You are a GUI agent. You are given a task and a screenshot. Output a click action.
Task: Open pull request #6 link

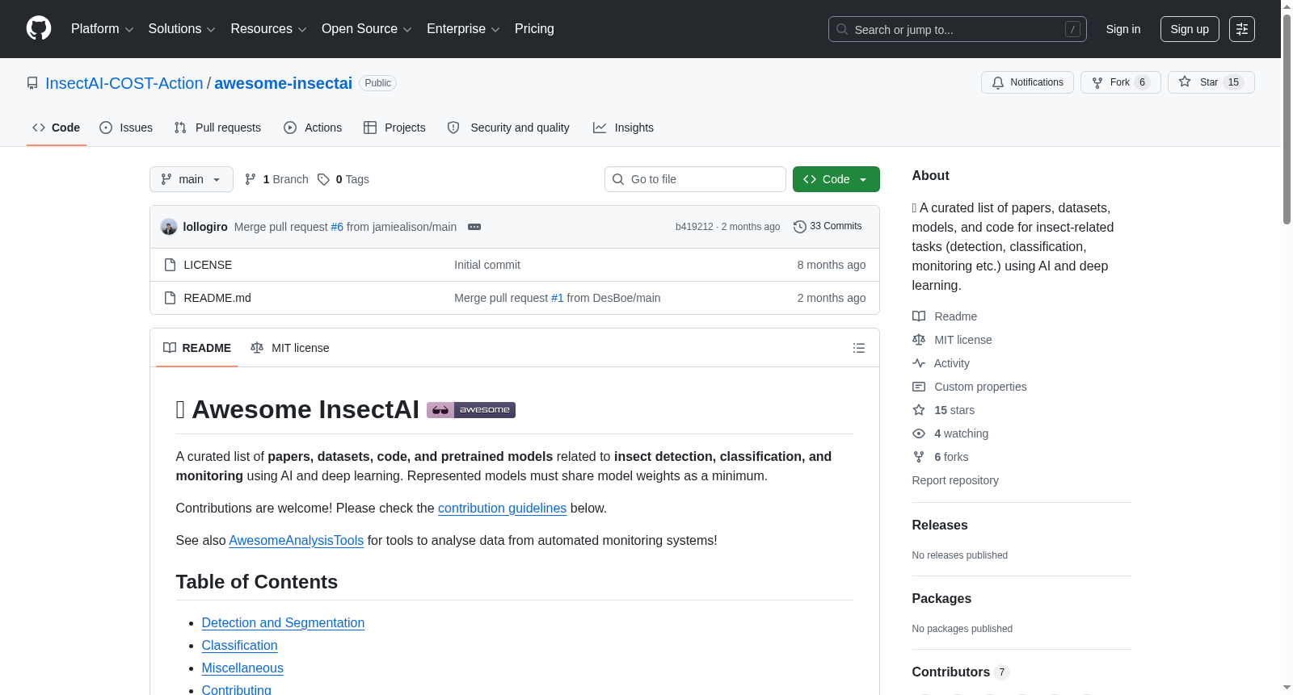[337, 227]
